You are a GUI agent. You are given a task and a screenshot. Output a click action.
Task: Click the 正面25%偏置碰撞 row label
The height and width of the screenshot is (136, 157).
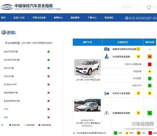click(133, 64)
